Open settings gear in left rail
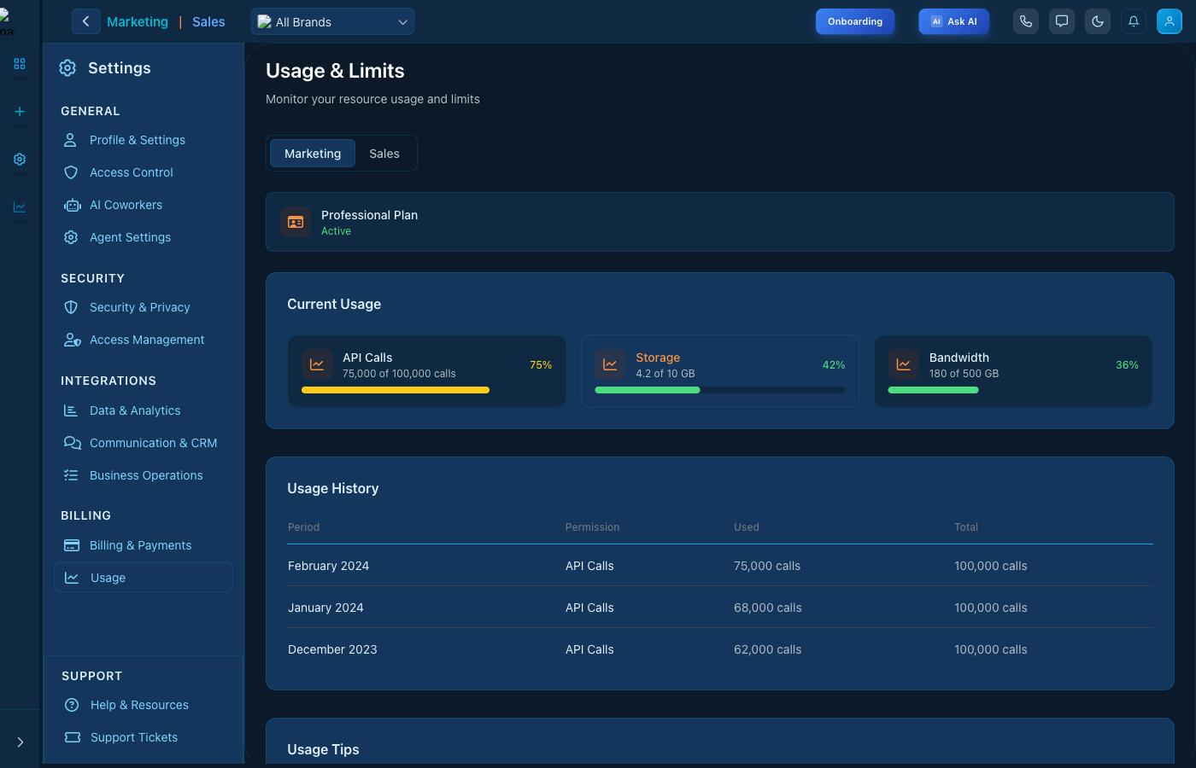This screenshot has width=1196, height=768. (20, 160)
